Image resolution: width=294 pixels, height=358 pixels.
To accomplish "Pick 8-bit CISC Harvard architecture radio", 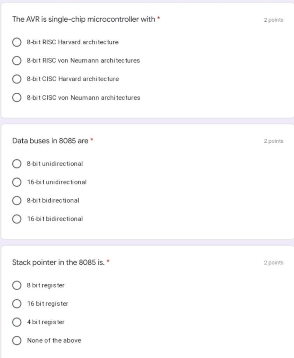I will (x=17, y=79).
